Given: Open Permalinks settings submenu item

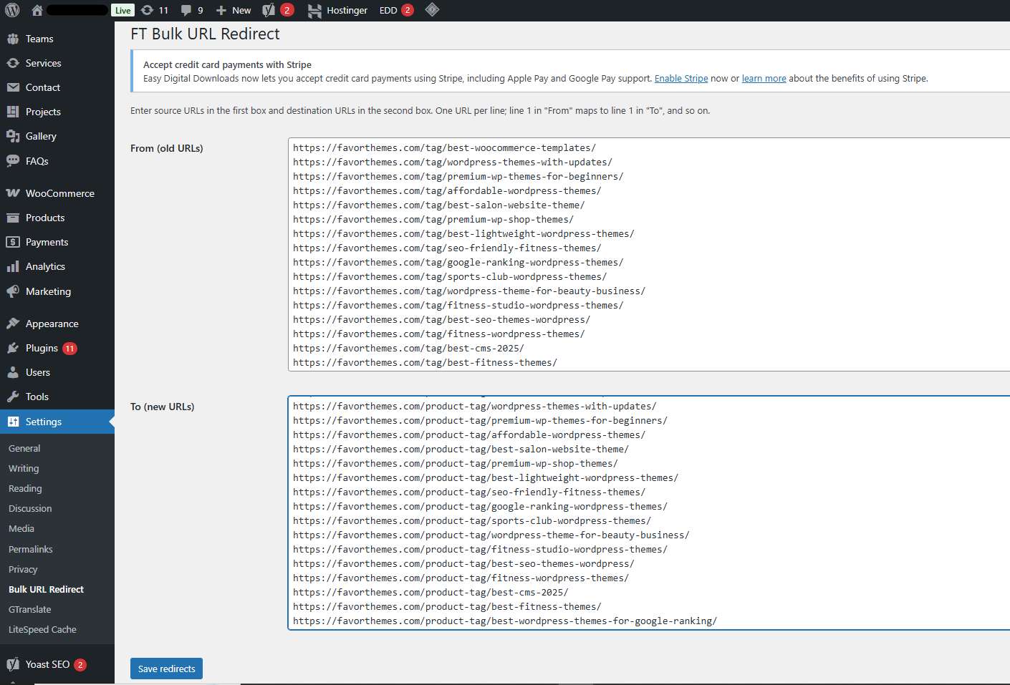Looking at the screenshot, I should (31, 549).
